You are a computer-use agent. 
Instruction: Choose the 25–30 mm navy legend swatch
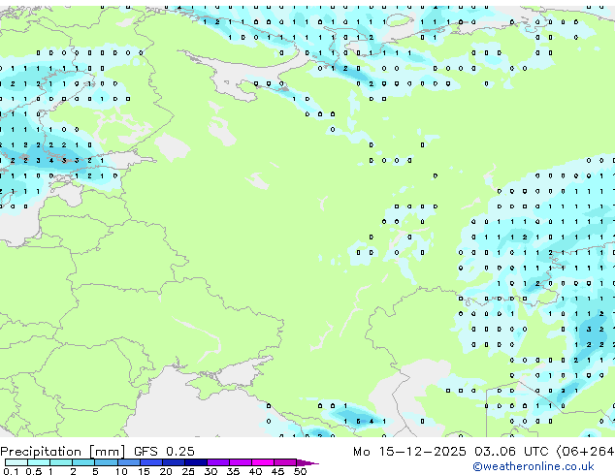click(x=195, y=462)
